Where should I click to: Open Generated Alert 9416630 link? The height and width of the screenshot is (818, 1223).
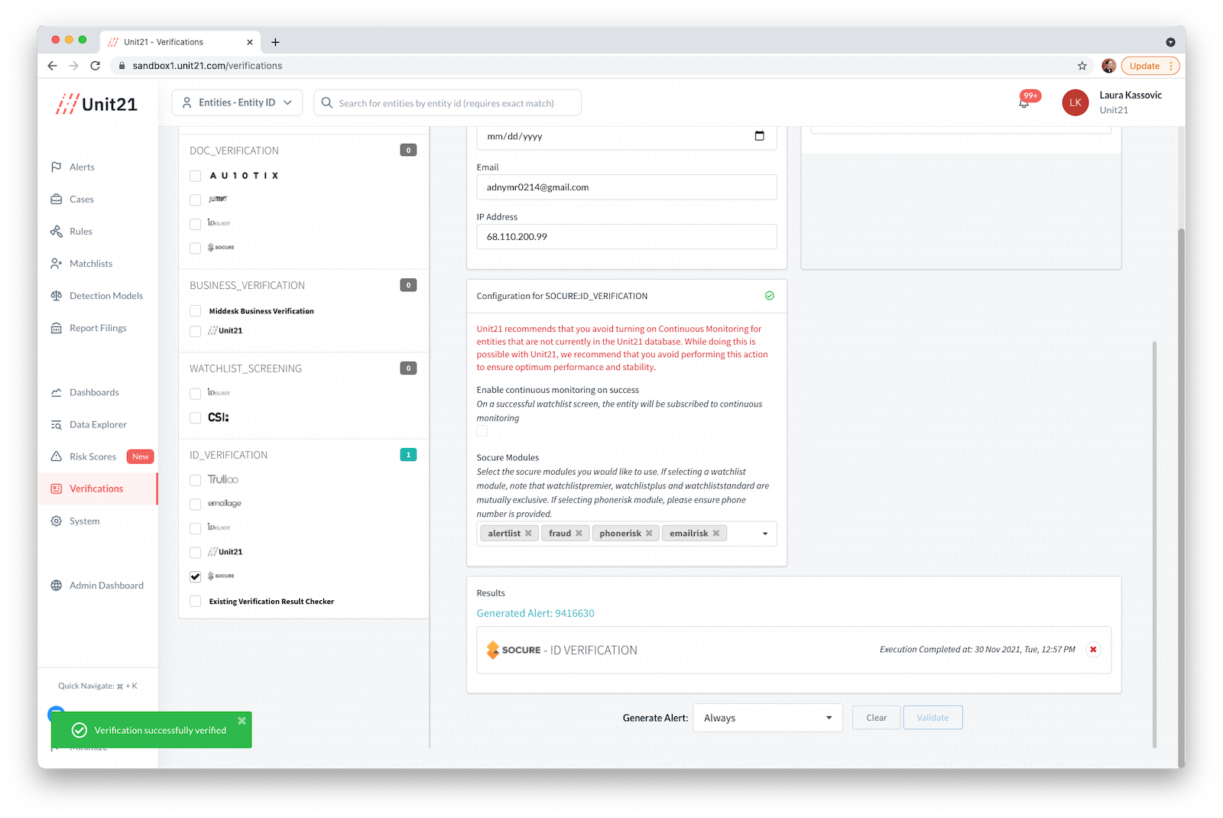point(535,613)
